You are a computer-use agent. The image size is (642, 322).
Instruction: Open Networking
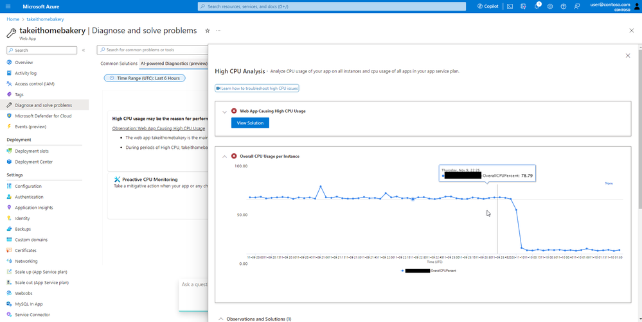(26, 261)
